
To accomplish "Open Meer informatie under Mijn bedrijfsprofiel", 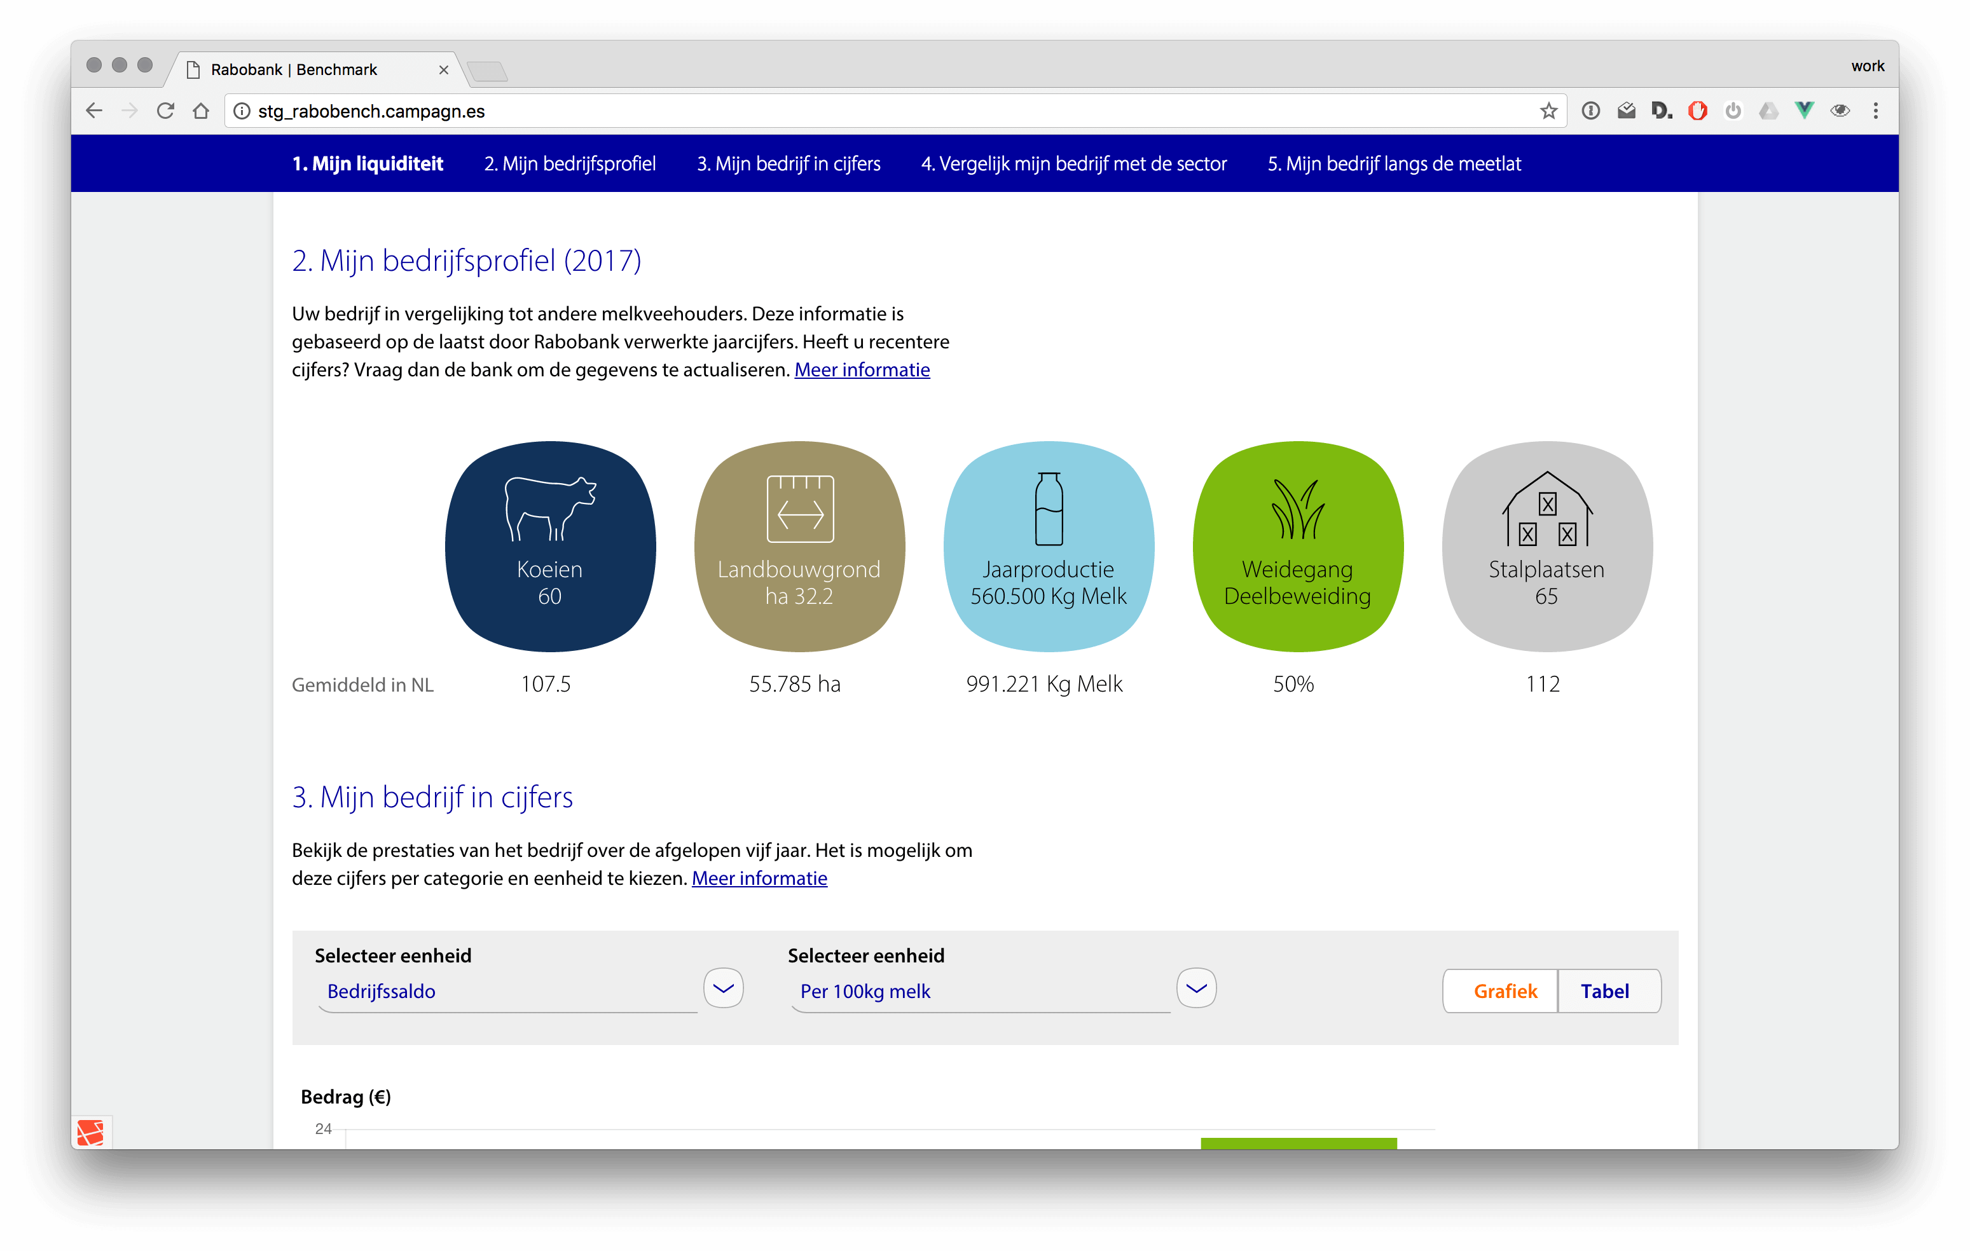I will 862,369.
